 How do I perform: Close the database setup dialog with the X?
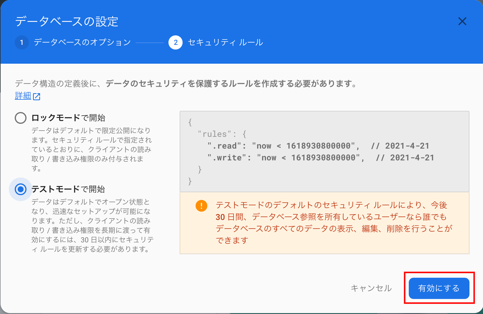(462, 21)
